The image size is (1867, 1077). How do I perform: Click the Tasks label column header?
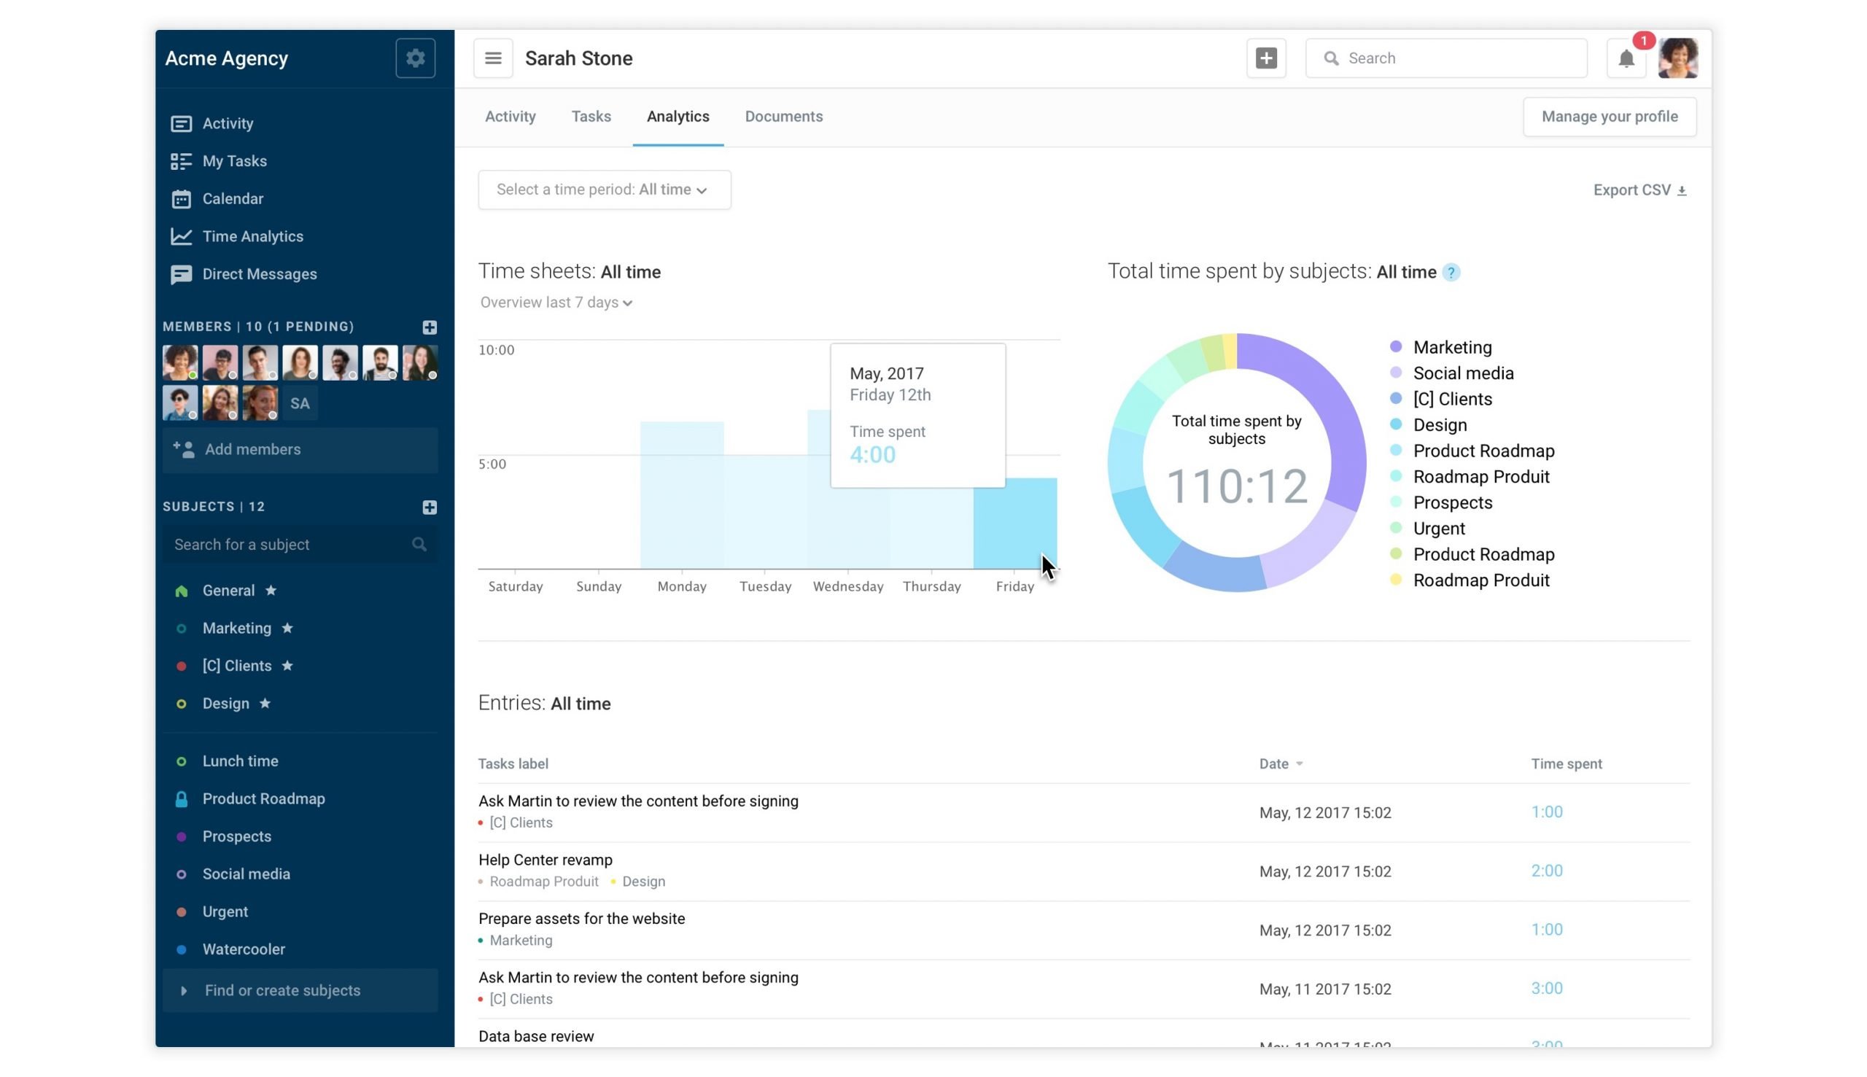[513, 764]
